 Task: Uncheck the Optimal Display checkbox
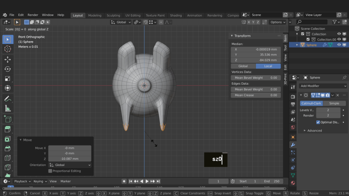tap(318, 122)
